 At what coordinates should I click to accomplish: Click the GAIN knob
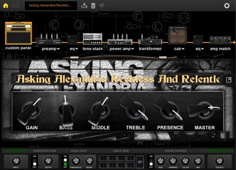point(30,111)
